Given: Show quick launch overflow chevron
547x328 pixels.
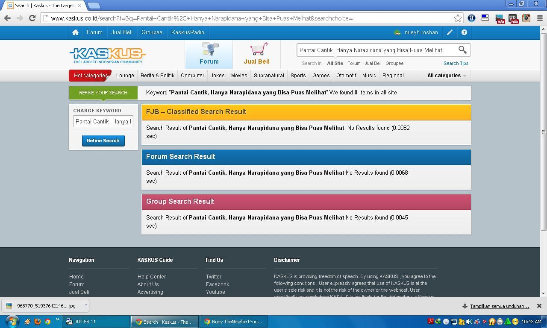Looking at the screenshot, I should pos(57,319).
